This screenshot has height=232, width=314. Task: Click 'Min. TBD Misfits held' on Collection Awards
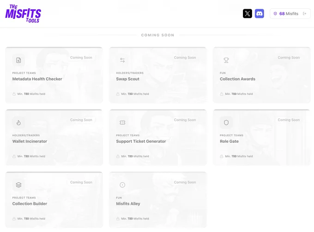(x=239, y=94)
